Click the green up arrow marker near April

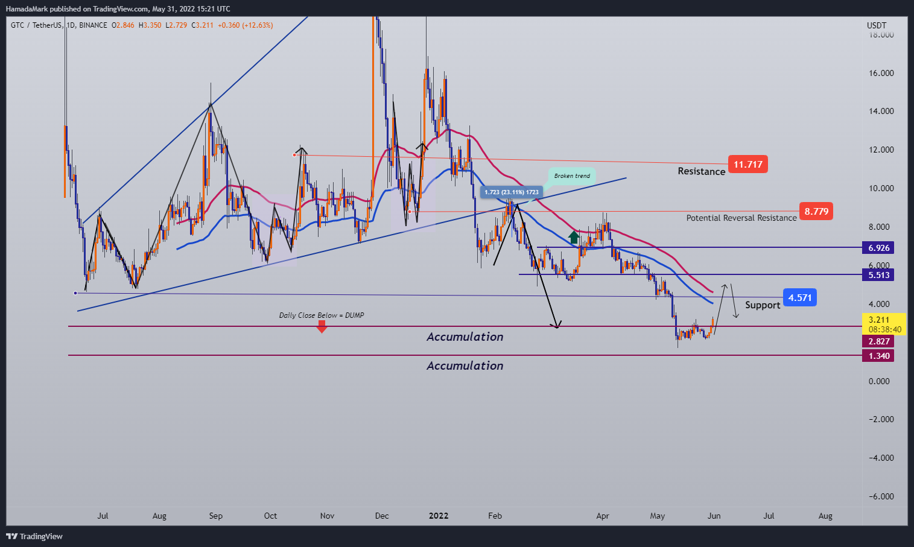click(574, 237)
